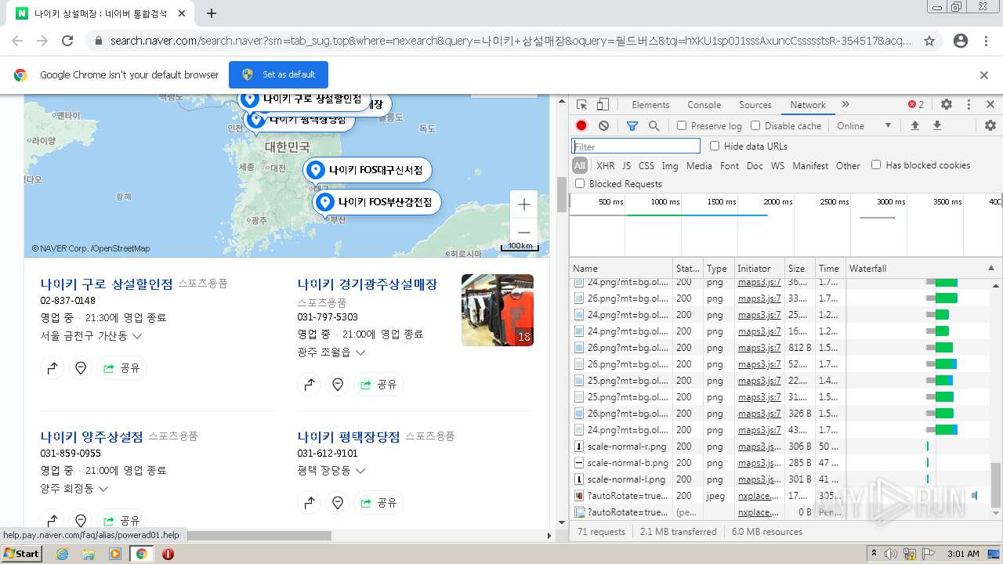Select the inspect element picker icon
Image resolution: width=1003 pixels, height=564 pixels.
pyautogui.click(x=581, y=104)
